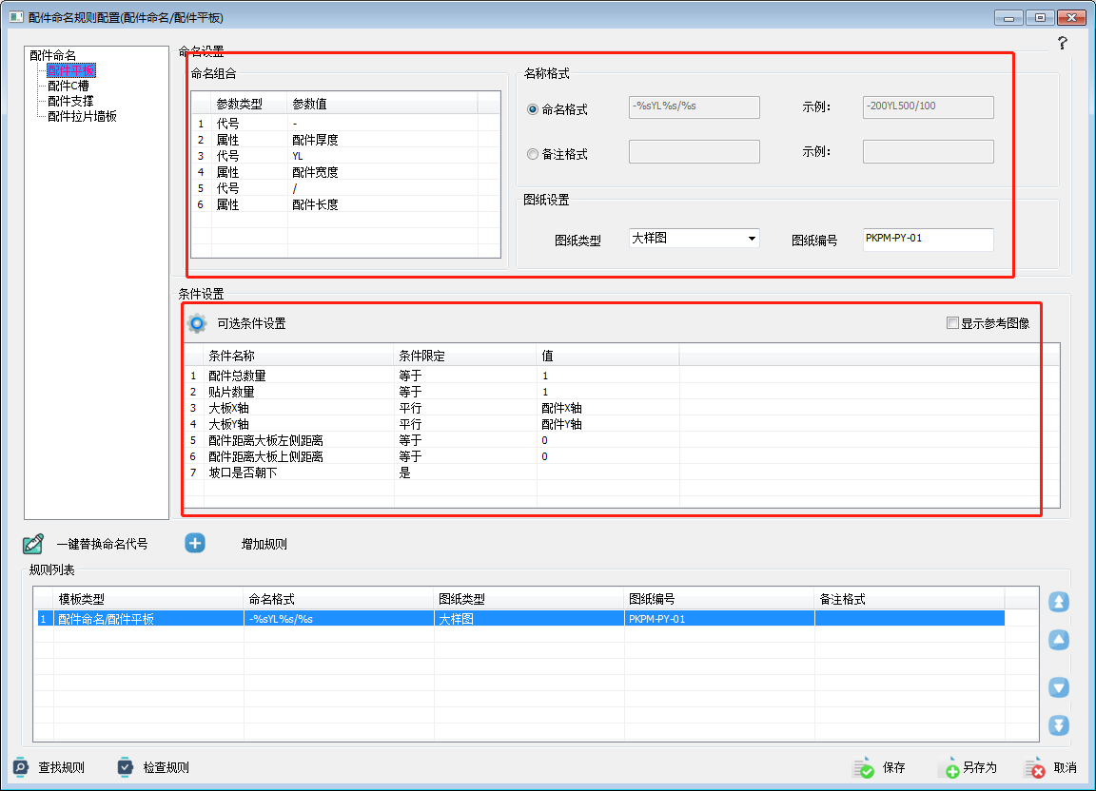
Task: Move rule to bottom with double-down arrow
Action: click(x=1059, y=725)
